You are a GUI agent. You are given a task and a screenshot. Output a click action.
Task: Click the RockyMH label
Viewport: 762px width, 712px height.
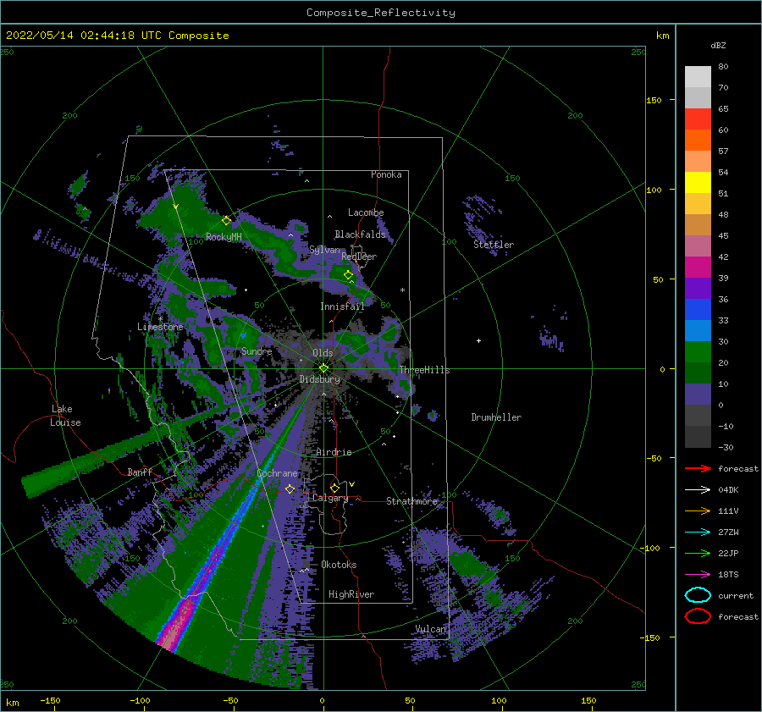point(224,237)
